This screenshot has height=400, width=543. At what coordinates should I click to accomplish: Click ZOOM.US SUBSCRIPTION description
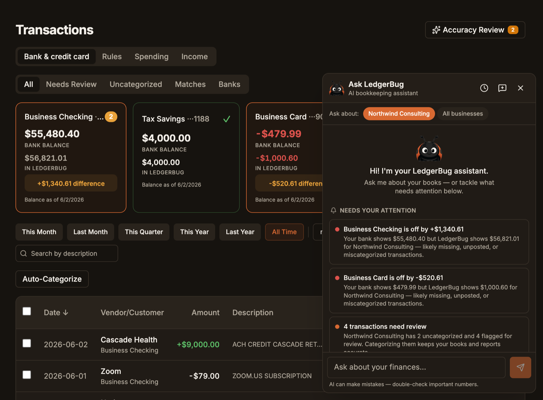coord(272,376)
